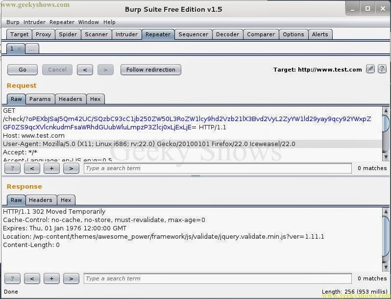This screenshot has width=391, height=299.
Task: Go to previous match in request search
Action: tap(32, 168)
